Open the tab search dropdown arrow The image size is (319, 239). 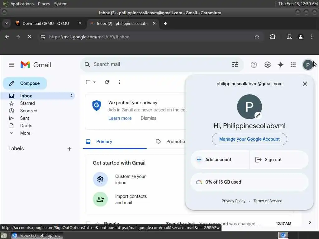tap(7, 23)
